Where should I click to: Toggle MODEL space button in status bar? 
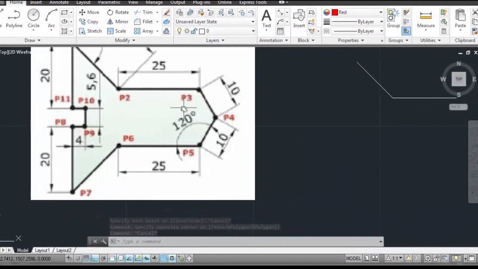(353, 258)
